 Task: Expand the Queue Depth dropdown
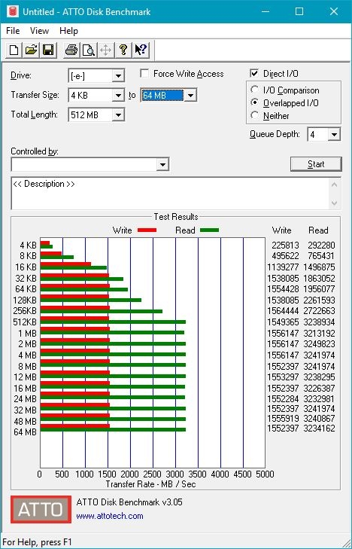tap(334, 135)
